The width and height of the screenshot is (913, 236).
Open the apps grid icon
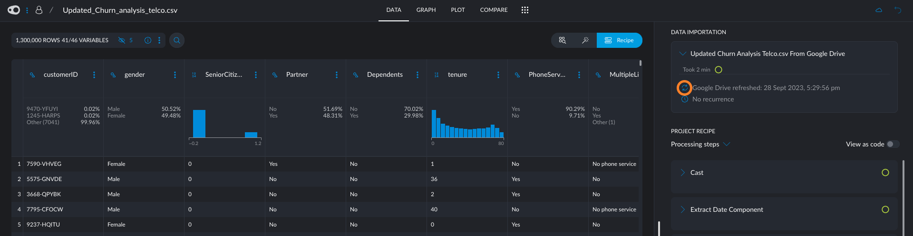[525, 10]
